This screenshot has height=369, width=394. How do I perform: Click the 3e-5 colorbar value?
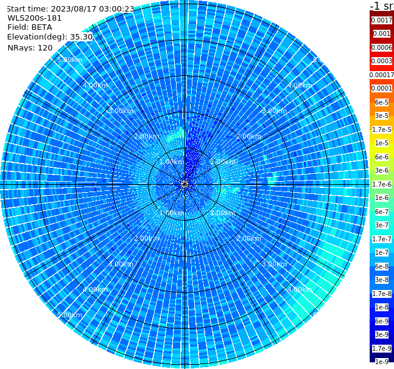click(382, 116)
